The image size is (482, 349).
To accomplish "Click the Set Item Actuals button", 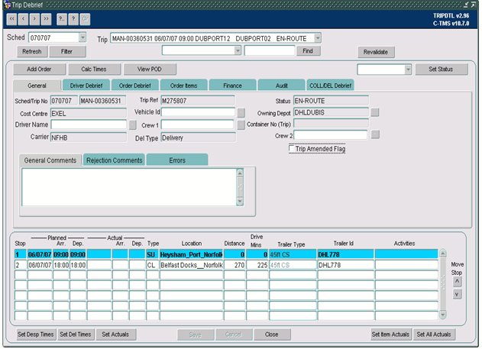I will [390, 334].
